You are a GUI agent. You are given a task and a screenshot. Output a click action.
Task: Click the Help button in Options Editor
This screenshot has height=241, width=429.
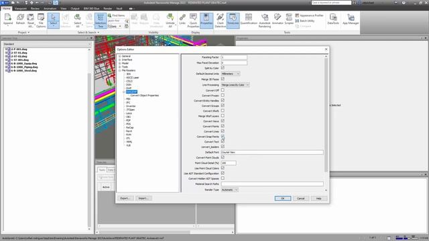pos(319,198)
